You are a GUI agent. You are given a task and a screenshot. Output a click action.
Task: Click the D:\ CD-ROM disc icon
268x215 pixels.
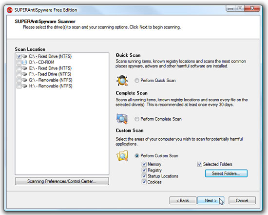point(25,62)
